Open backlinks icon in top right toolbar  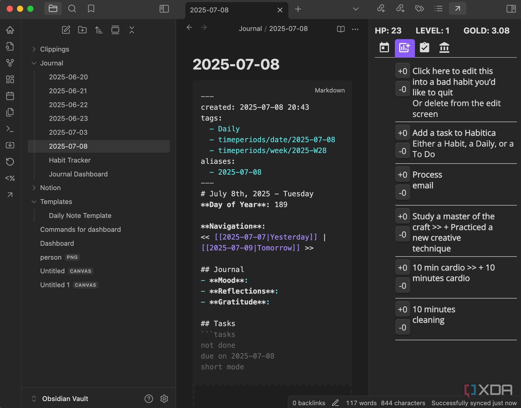pos(381,9)
